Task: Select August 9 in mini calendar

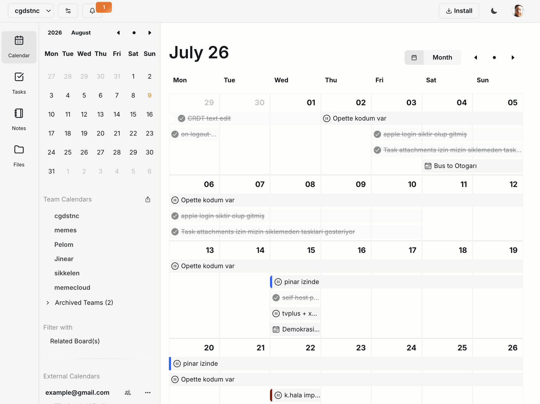Action: [150, 95]
